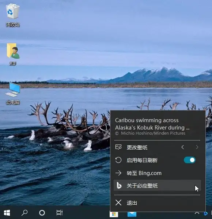
Task: Click Michio Hoshino/Minden Pictures credit
Action: click(x=150, y=133)
